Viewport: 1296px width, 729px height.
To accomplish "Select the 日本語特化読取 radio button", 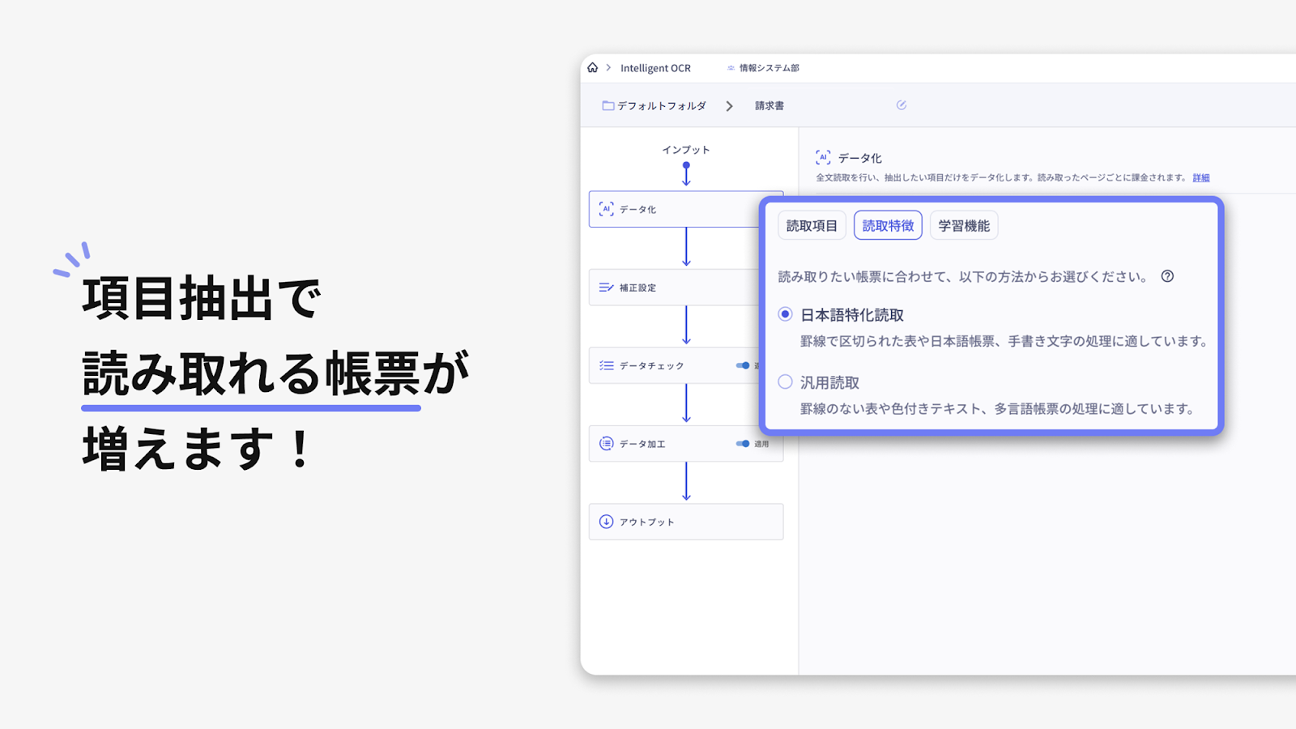I will pos(785,314).
